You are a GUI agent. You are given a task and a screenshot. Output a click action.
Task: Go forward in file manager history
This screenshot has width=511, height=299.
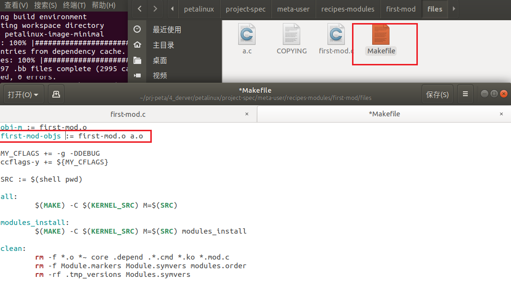[155, 9]
